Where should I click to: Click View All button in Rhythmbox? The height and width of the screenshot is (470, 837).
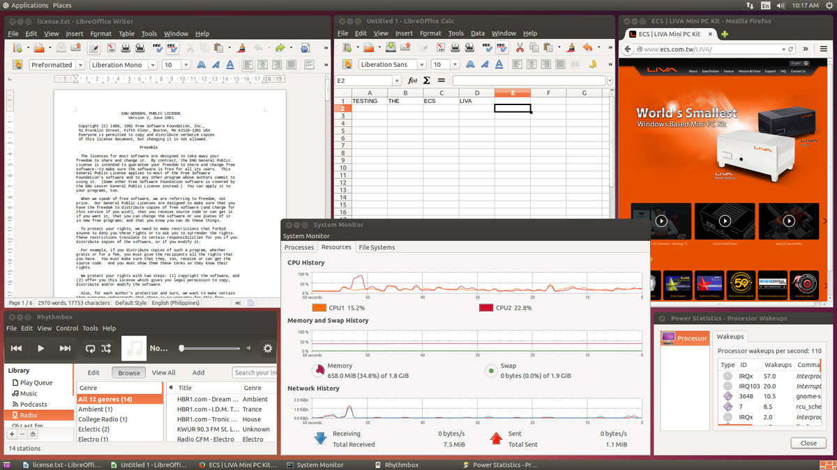pos(164,373)
